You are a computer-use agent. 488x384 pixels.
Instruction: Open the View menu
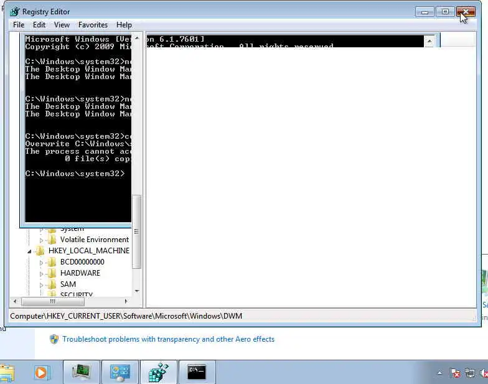(62, 25)
